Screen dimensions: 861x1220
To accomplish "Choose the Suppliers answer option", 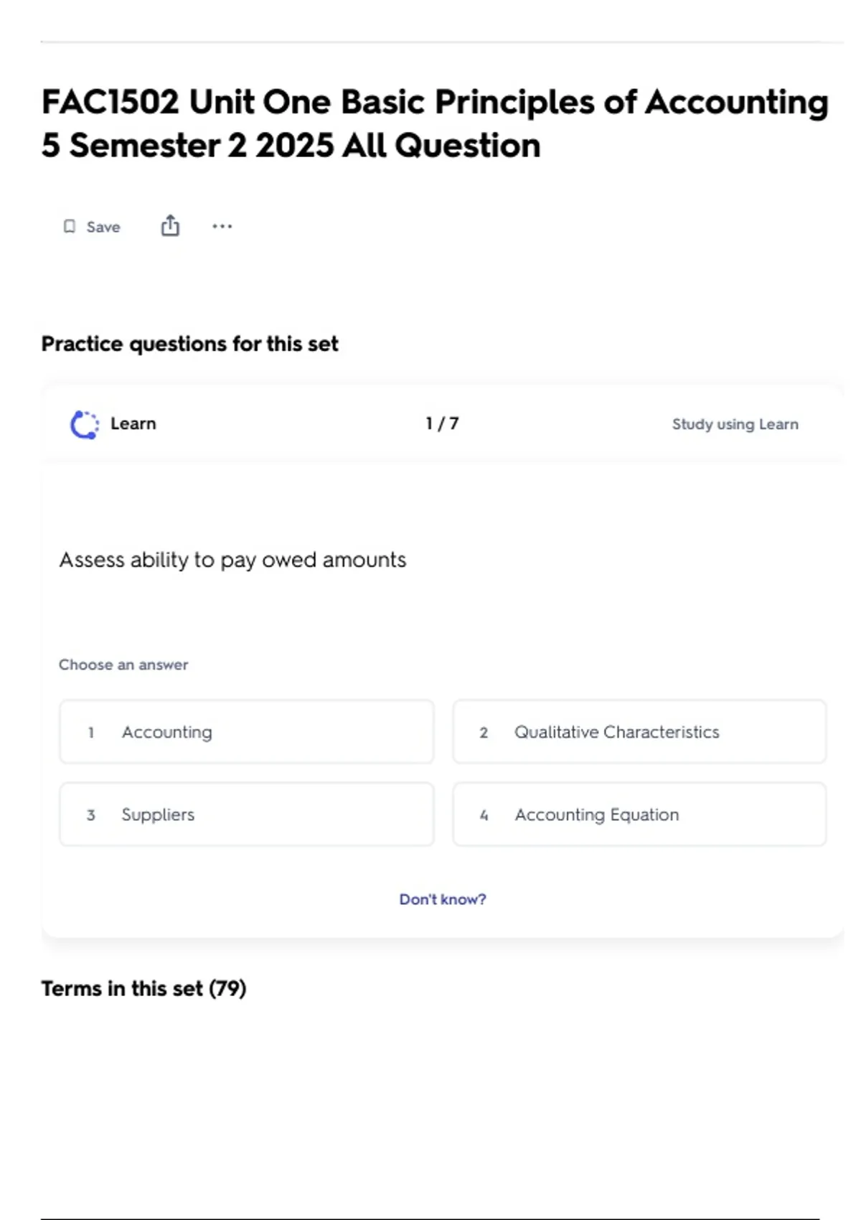I will (x=246, y=815).
